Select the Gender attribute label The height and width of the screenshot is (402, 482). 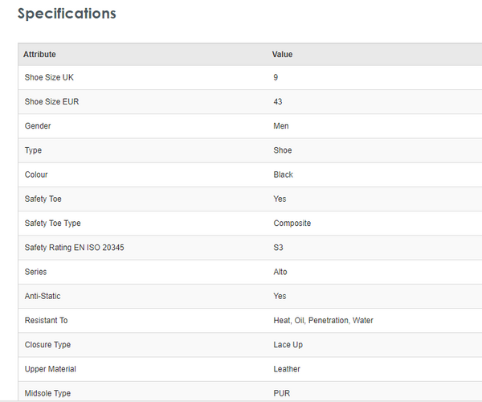click(38, 126)
